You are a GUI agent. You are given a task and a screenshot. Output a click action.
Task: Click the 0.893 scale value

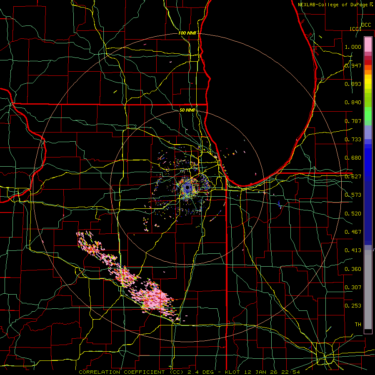click(x=353, y=84)
